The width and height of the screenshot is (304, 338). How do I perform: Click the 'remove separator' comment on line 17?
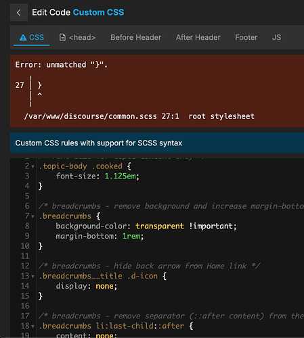click(x=171, y=316)
